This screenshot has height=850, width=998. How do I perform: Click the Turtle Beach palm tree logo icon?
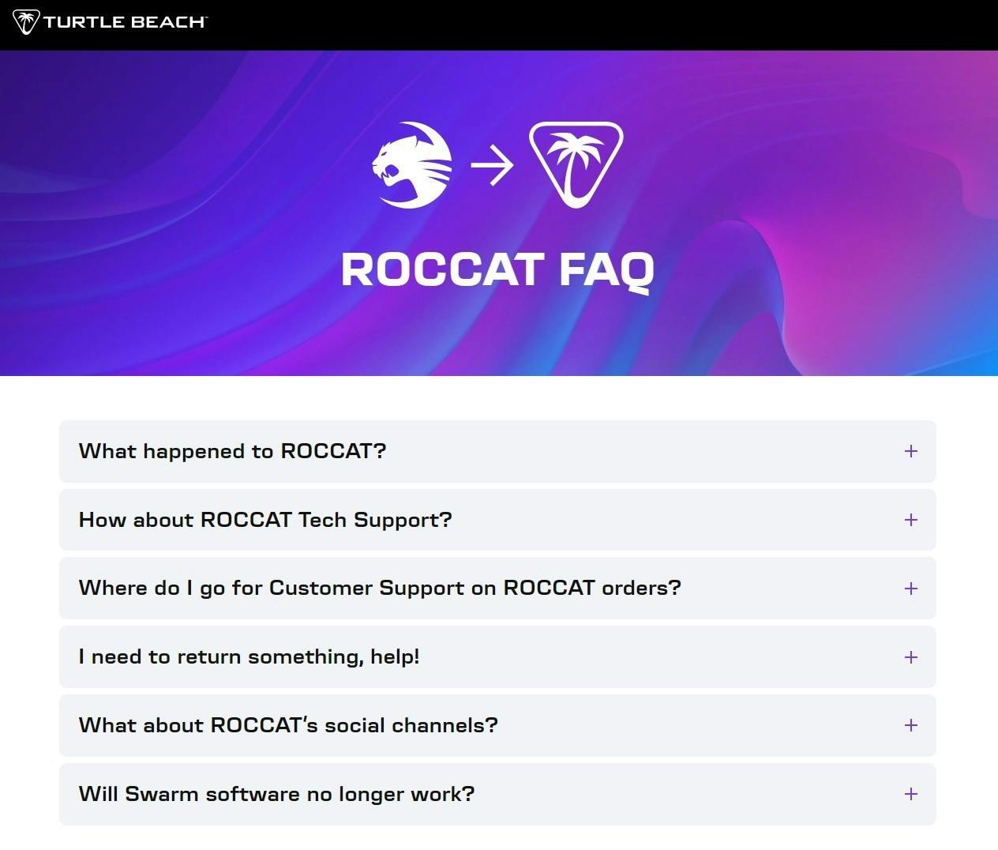pos(25,22)
